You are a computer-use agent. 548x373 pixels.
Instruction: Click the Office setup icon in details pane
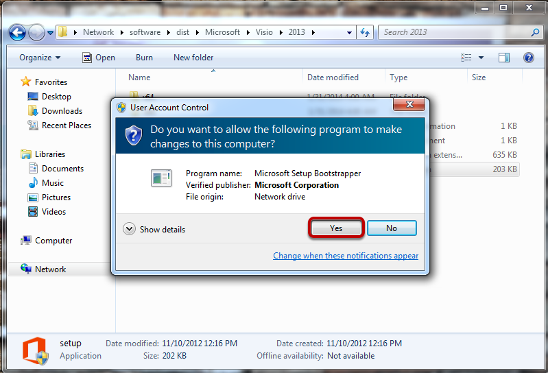34,351
